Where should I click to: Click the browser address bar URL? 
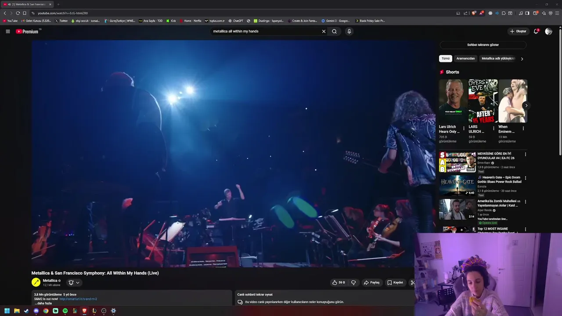tap(63, 13)
